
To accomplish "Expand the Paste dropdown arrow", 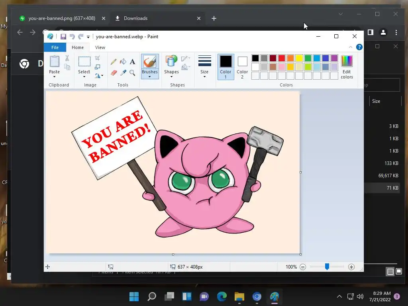I will (x=54, y=77).
